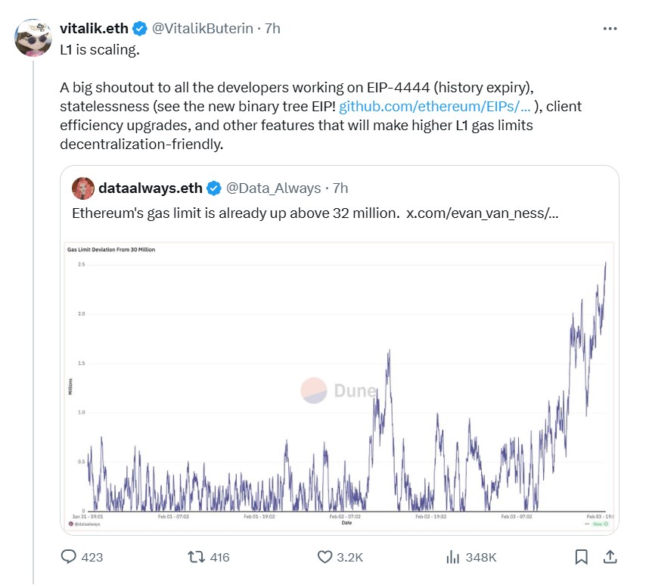The image size is (649, 588).
Task: Click the repost arrows icon
Action: 196,557
